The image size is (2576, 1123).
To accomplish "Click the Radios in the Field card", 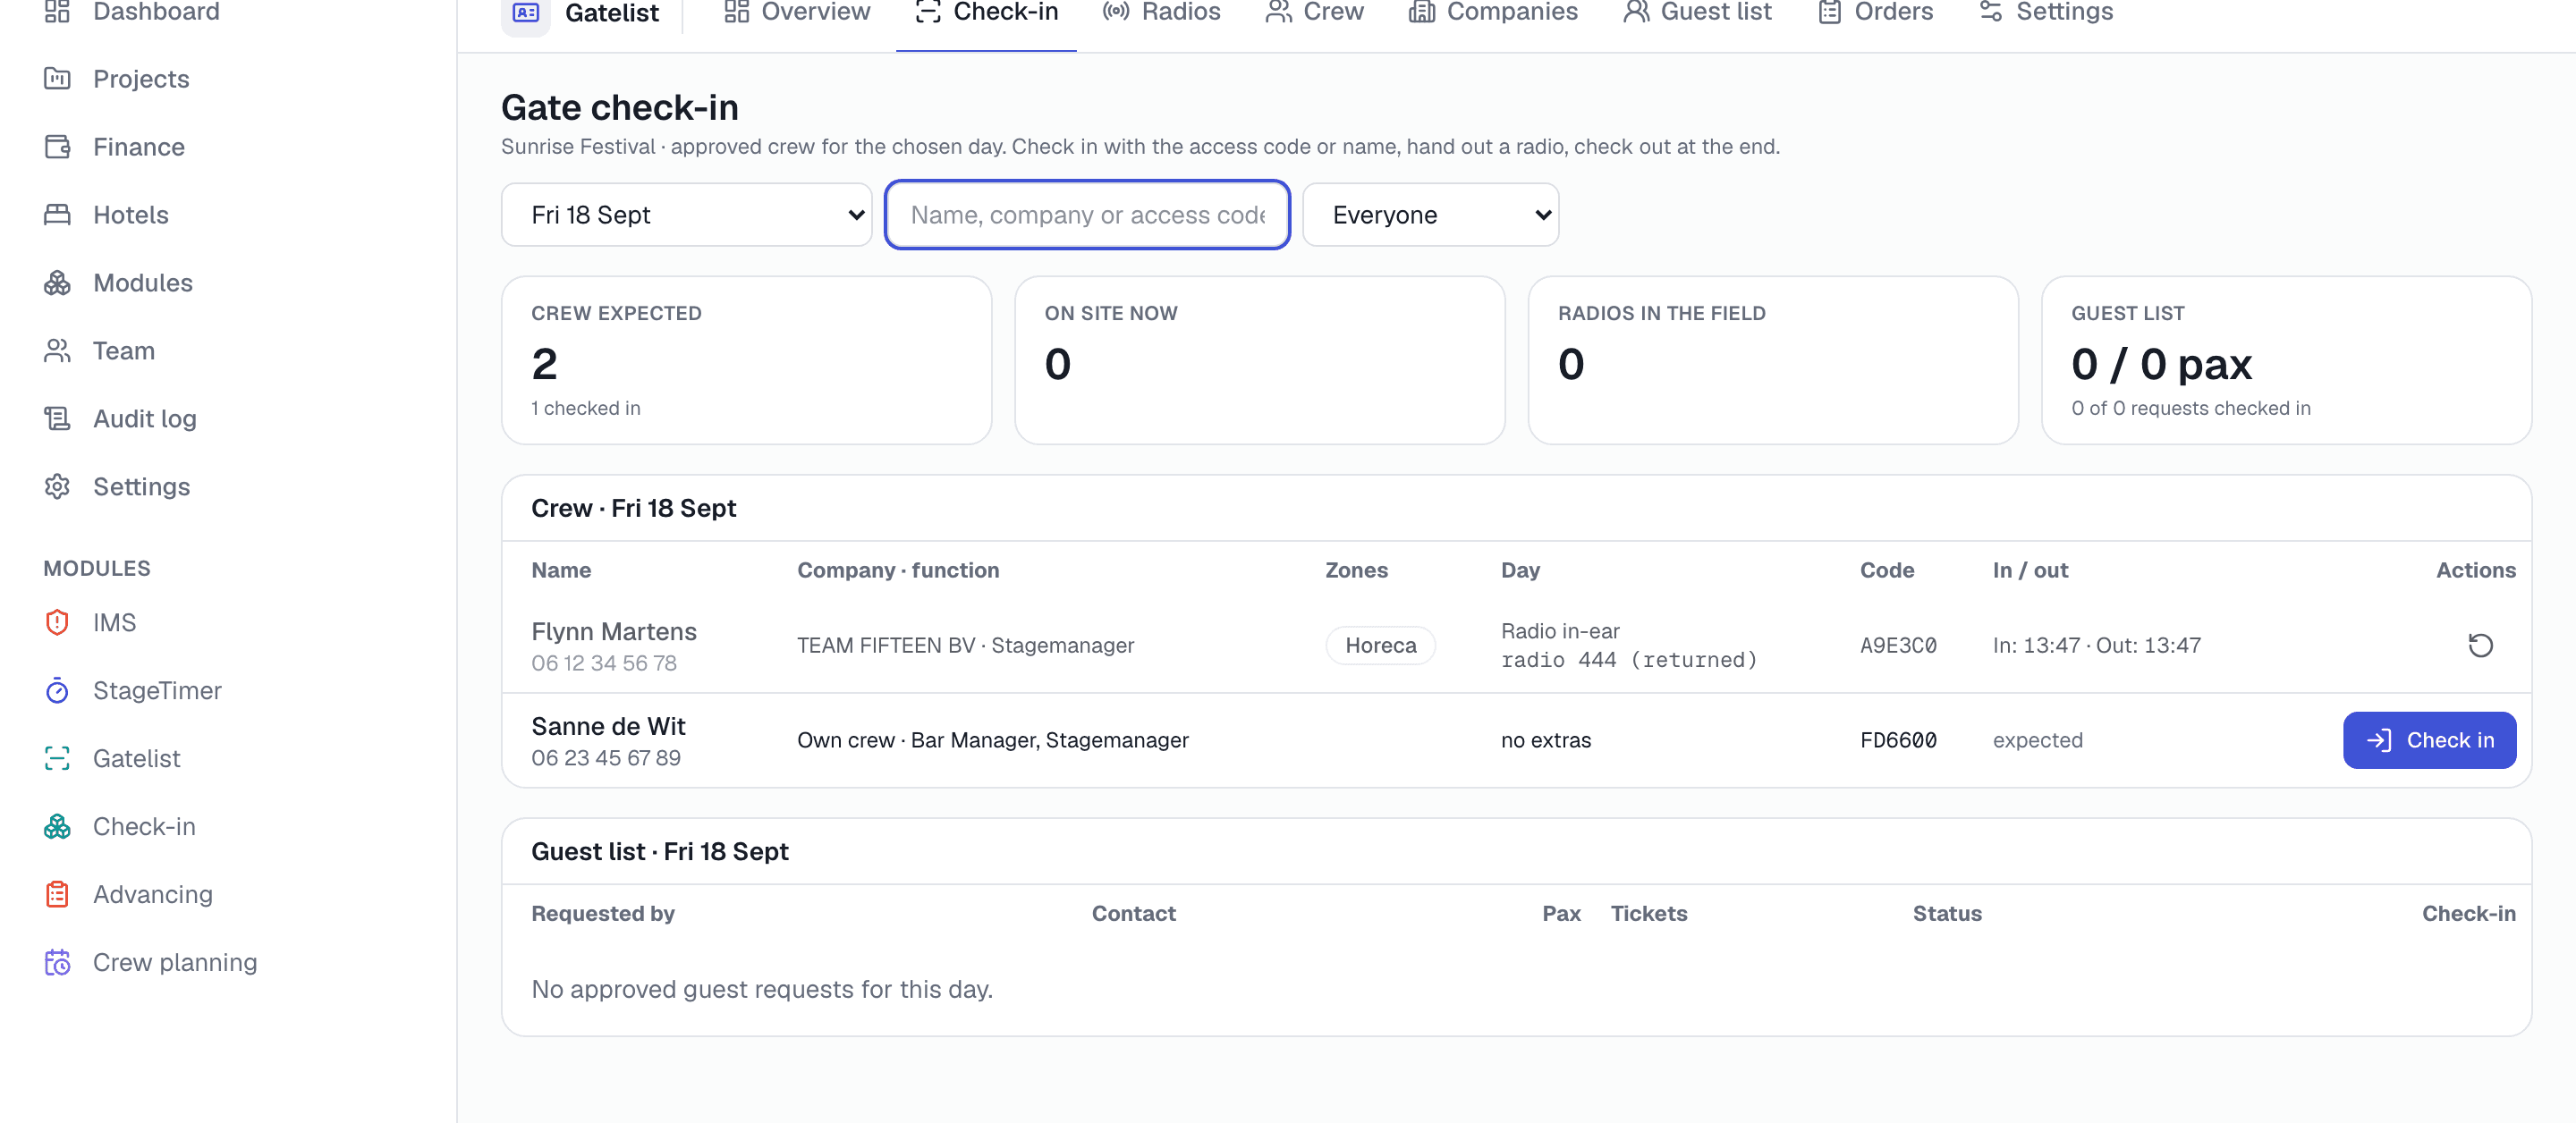I will pos(1773,360).
